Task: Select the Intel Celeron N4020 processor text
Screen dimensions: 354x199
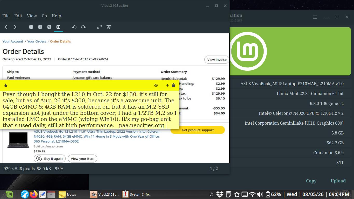Action: (x=301, y=113)
